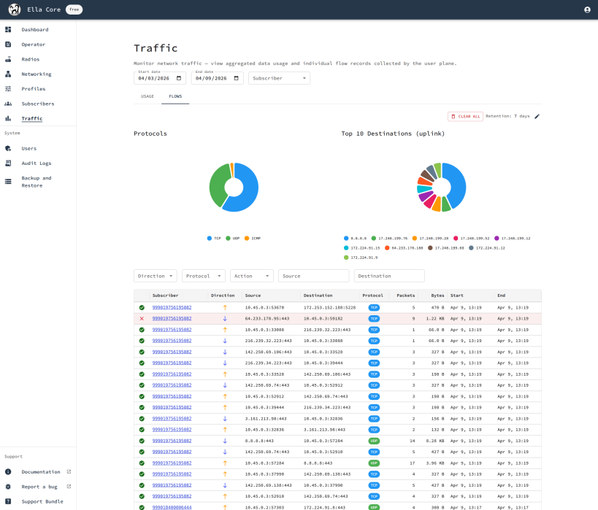Toggle TCP legend item in Protocols chart
The height and width of the screenshot is (510, 598).
point(214,239)
